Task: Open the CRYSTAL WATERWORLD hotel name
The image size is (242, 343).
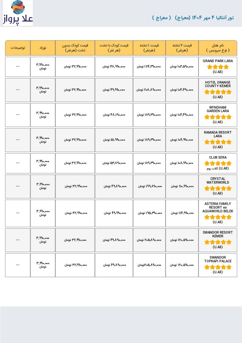Action: tap(218, 181)
